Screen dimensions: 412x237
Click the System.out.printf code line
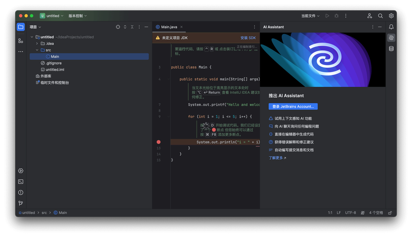tap(224, 105)
